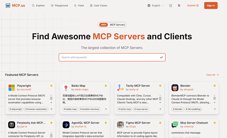This screenshot has width=227, height=138.
Task: Click the Perplexity Ask MCP logo icon
Action: tap(12, 125)
